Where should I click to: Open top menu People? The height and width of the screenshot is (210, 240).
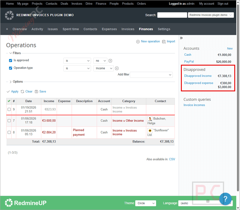[x=114, y=4]
